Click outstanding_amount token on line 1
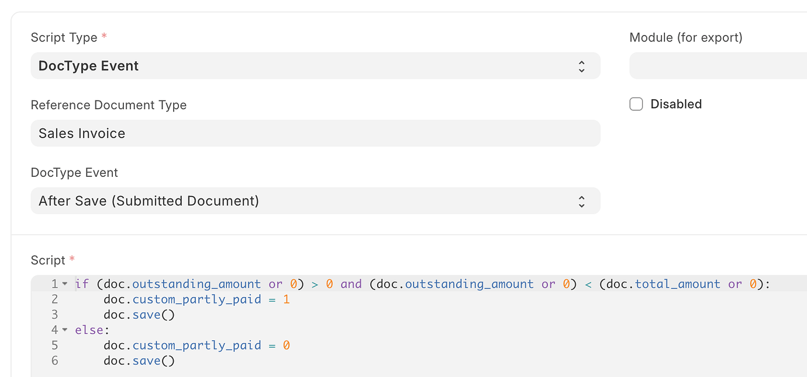This screenshot has width=807, height=377. [196, 284]
